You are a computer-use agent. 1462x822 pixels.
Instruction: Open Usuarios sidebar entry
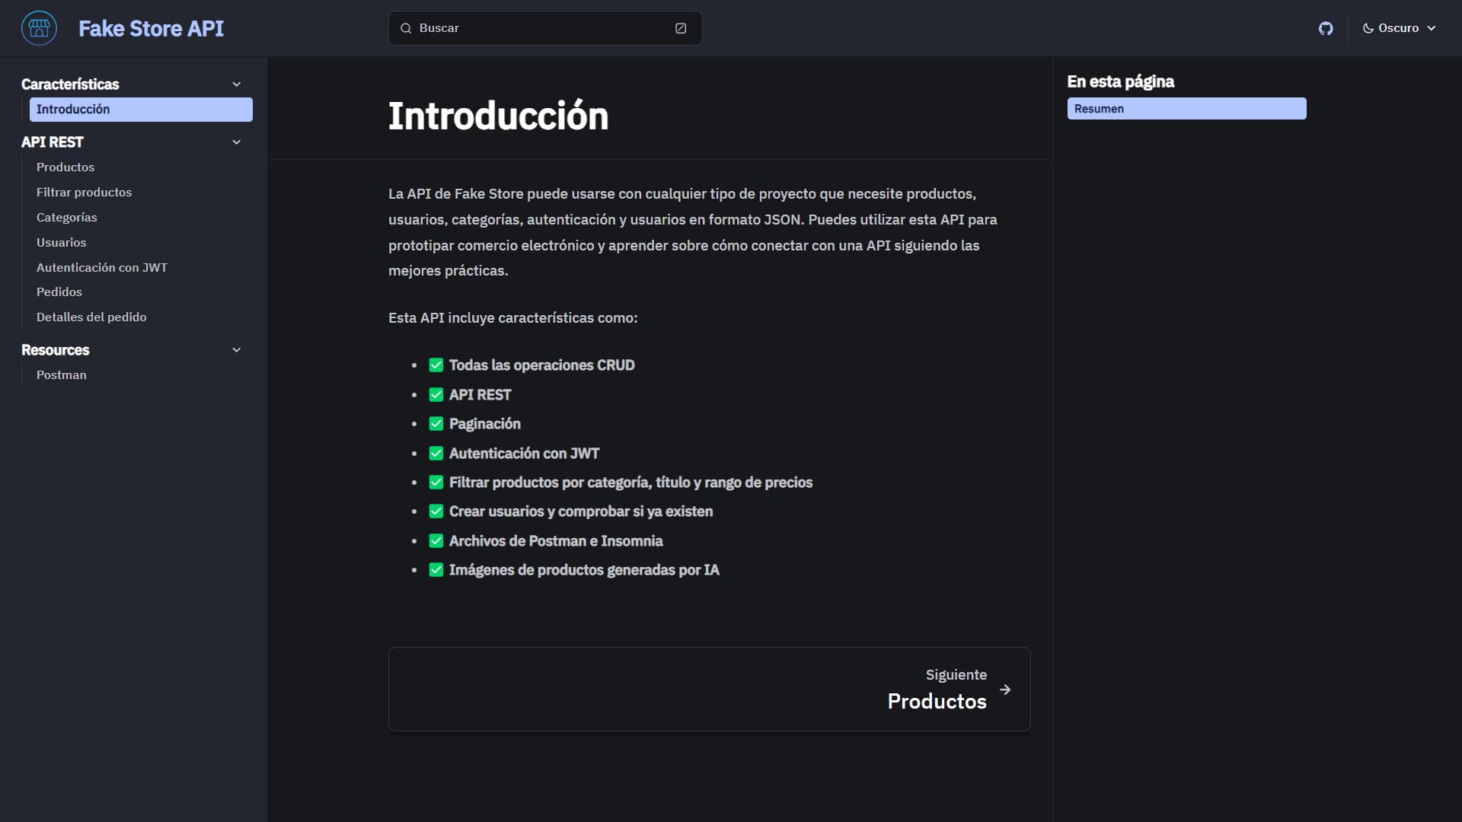pos(61,243)
